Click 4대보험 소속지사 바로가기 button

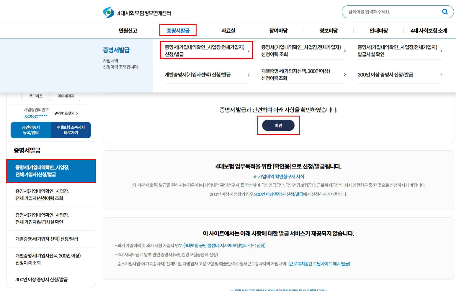pos(71,130)
